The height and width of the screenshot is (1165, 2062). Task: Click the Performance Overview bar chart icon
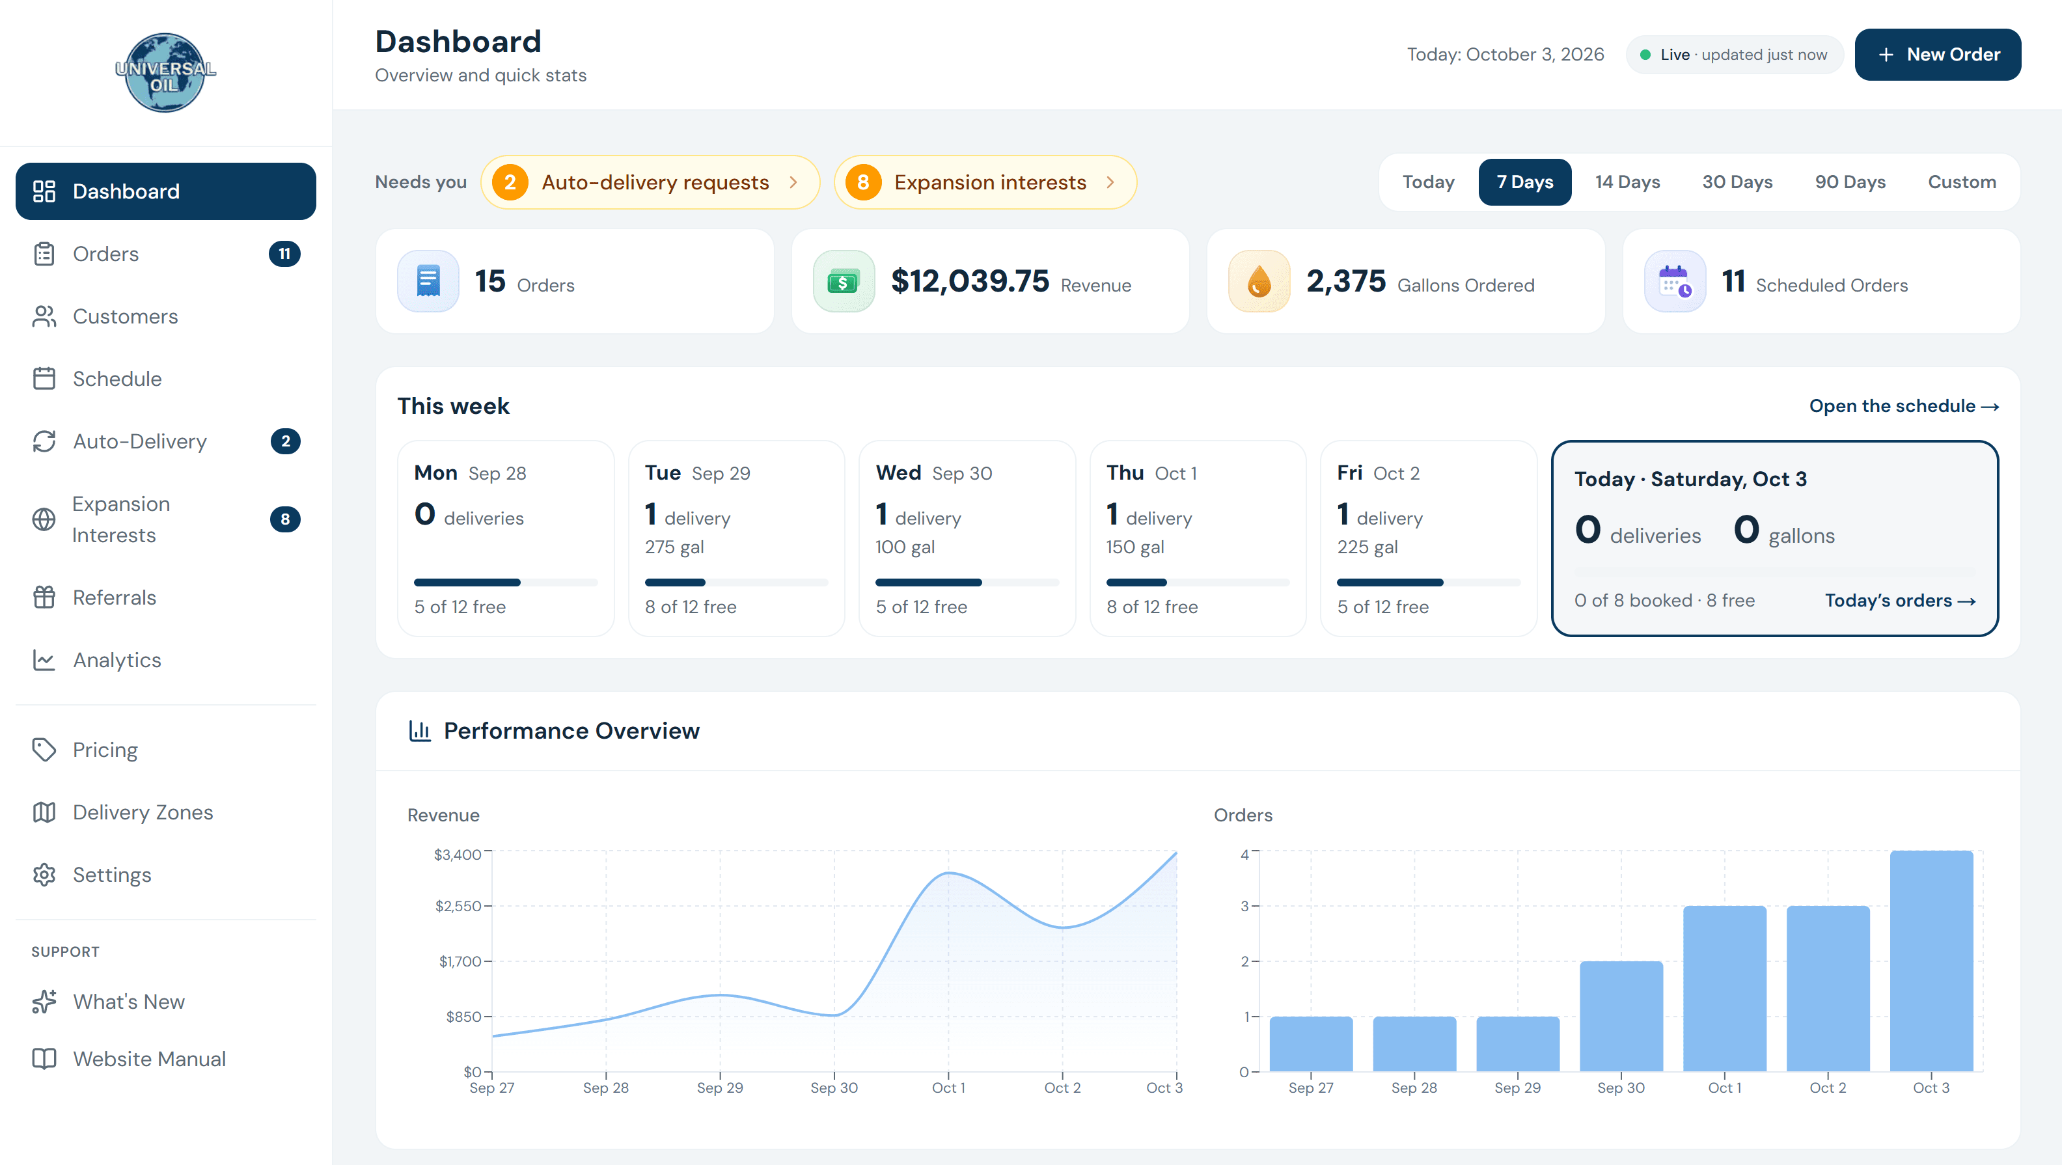(419, 730)
